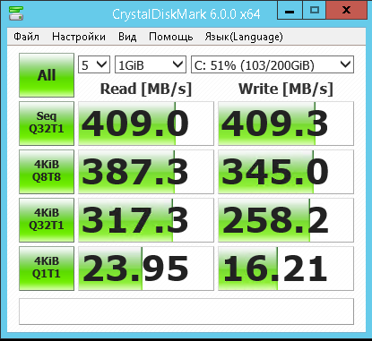The height and width of the screenshot is (341, 372).
Task: Click the CrystalDiskMark 6.0.0 x64 title text
Action: coord(186,14)
